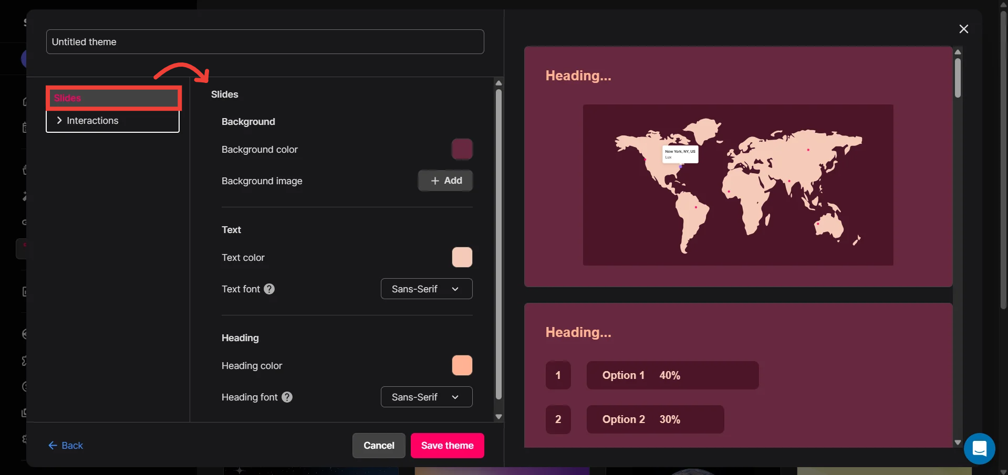The height and width of the screenshot is (475, 1008).
Task: Select Option 1 in preview poll
Action: click(x=672, y=375)
